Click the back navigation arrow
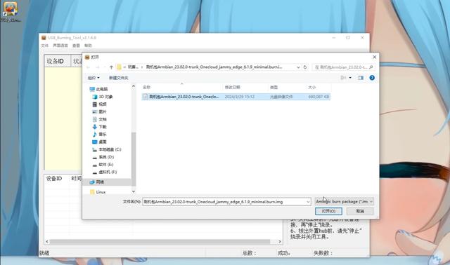 [89, 67]
